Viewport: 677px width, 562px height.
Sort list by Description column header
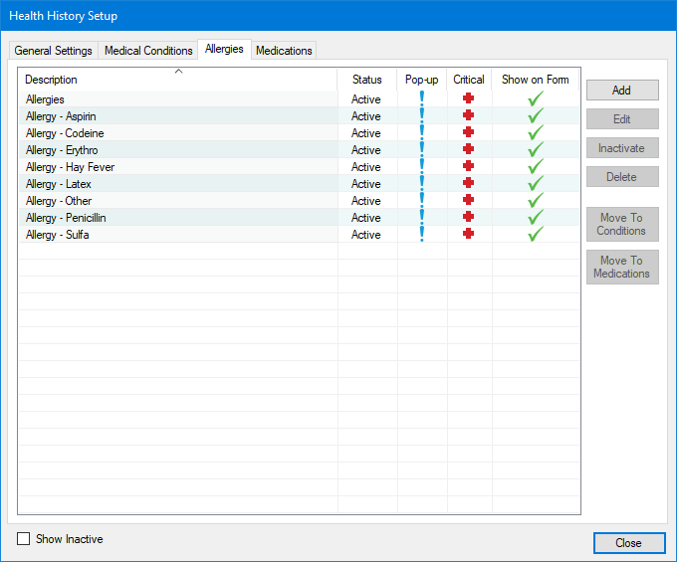point(177,80)
